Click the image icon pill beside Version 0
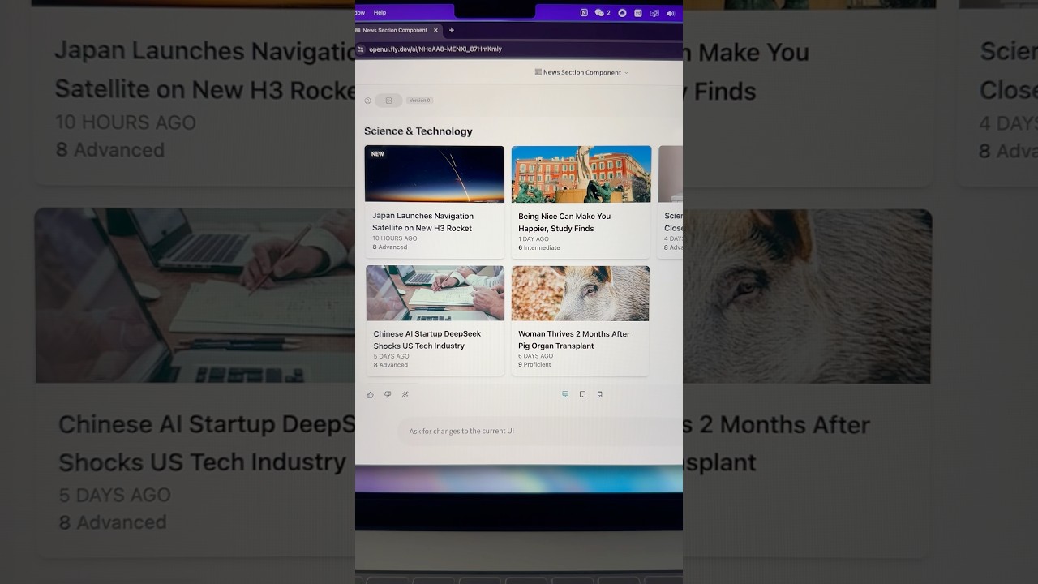Screen dimensions: 1038x584 388,101
